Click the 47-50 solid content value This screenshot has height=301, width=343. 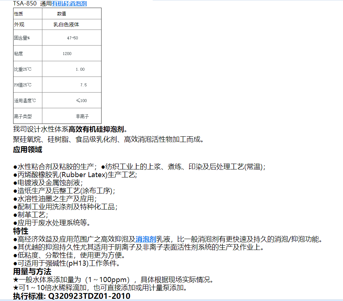click(x=72, y=38)
